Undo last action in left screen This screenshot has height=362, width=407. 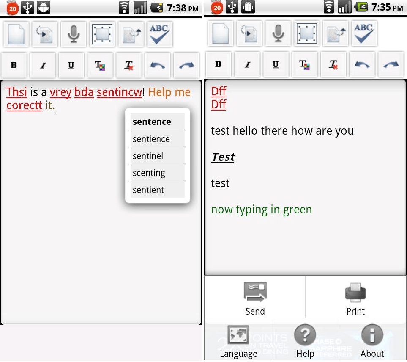[158, 65]
